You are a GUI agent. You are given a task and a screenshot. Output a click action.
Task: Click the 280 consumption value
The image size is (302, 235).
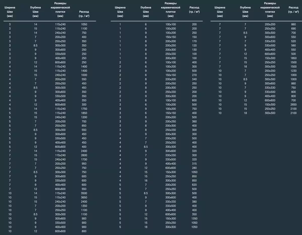pyautogui.click(x=194, y=168)
